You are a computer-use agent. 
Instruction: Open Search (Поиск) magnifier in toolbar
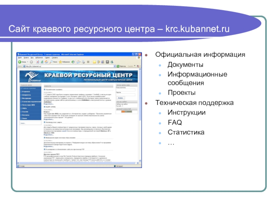click(x=53, y=62)
